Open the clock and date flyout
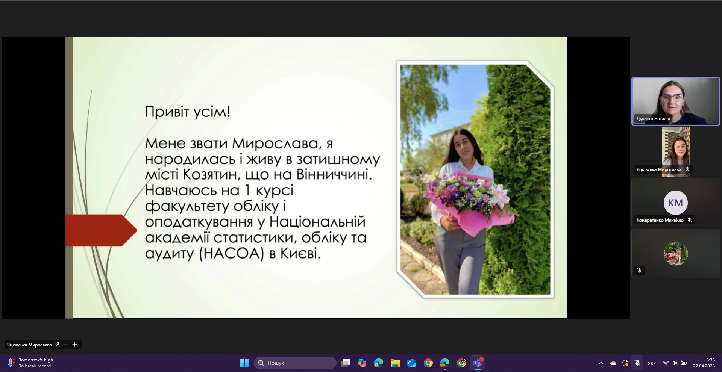The height and width of the screenshot is (372, 722). [704, 363]
